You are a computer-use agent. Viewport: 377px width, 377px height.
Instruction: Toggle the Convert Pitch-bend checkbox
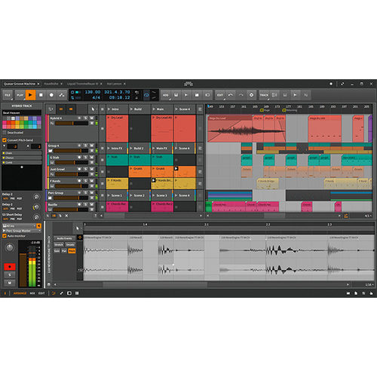point(5,140)
